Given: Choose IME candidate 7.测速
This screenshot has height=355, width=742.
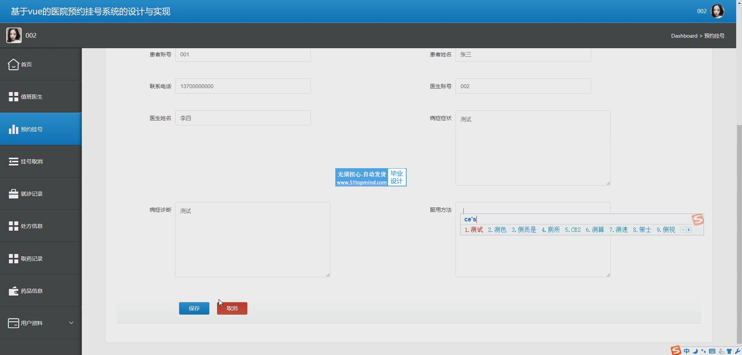Looking at the screenshot, I should (618, 230).
